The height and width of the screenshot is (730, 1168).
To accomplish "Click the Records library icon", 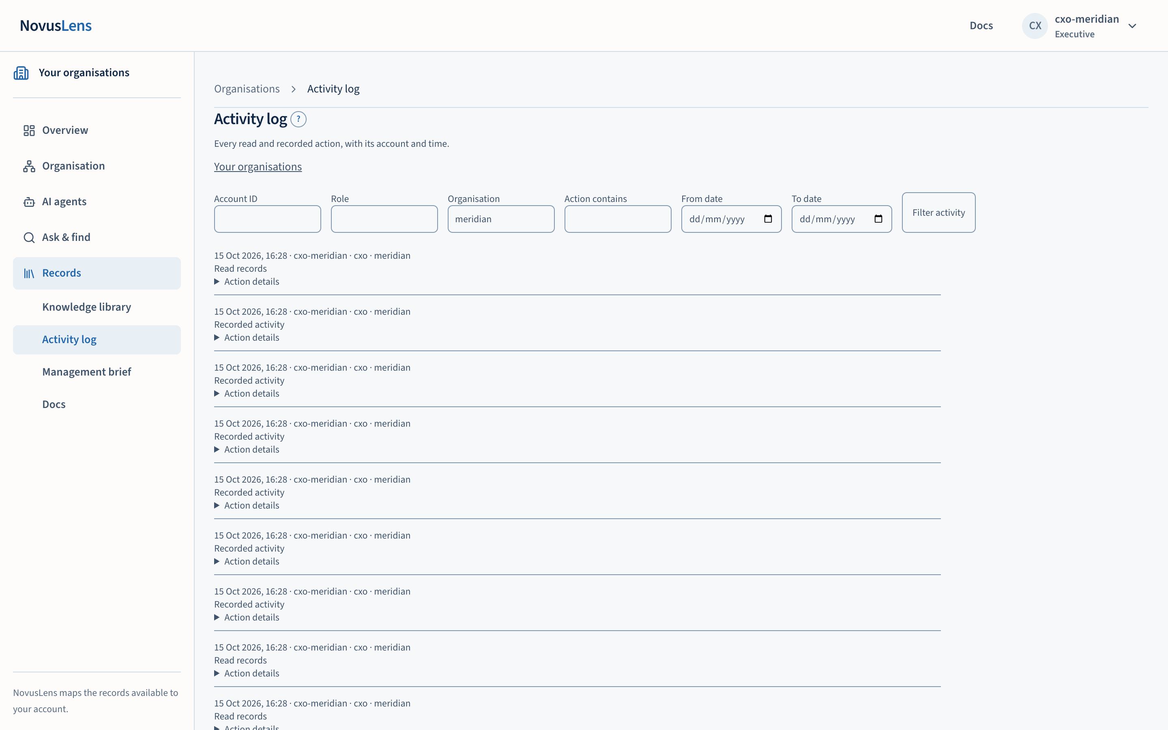I will click(29, 273).
